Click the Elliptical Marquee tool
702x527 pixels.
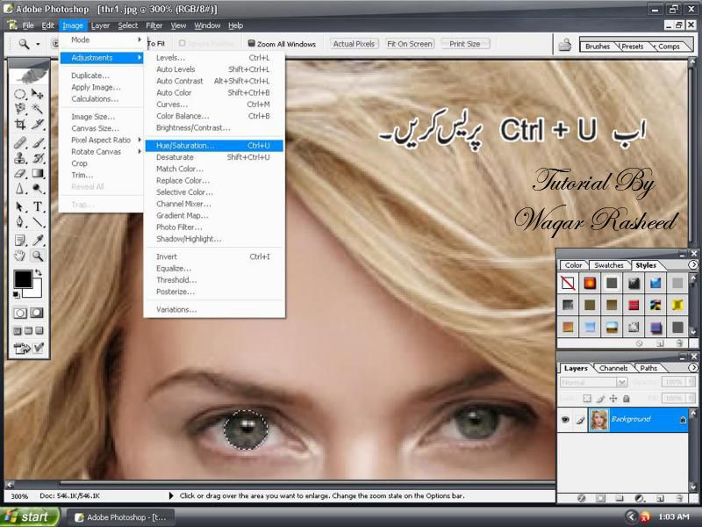click(20, 94)
